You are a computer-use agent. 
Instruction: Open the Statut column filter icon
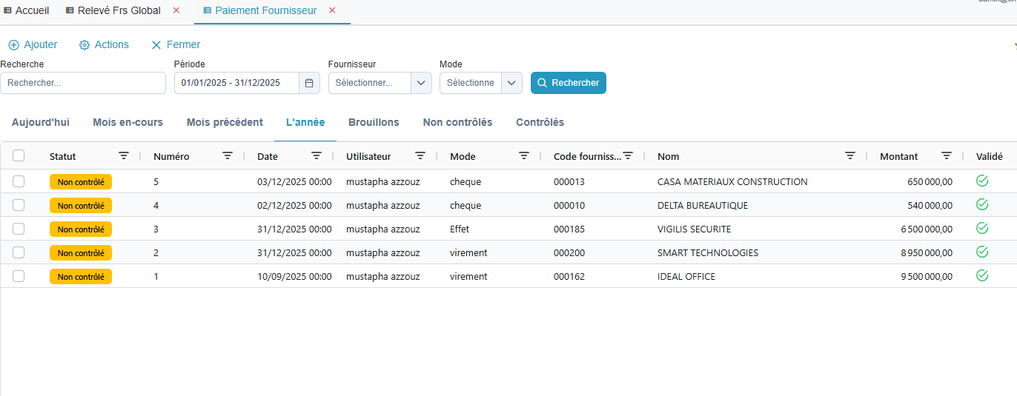point(124,156)
